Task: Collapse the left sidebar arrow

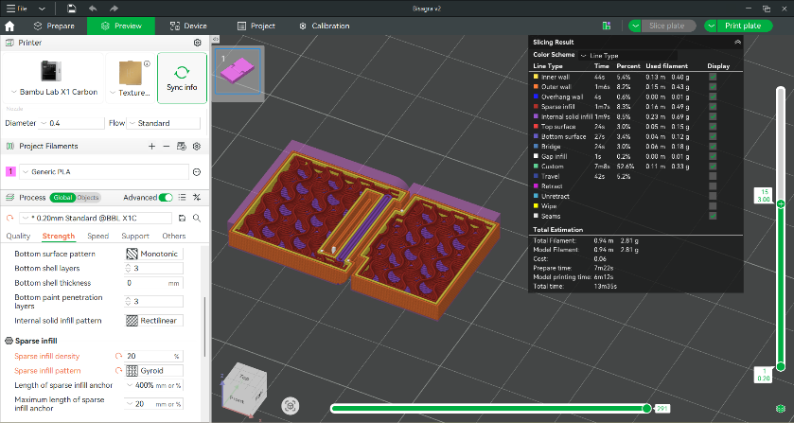Action: coord(215,39)
